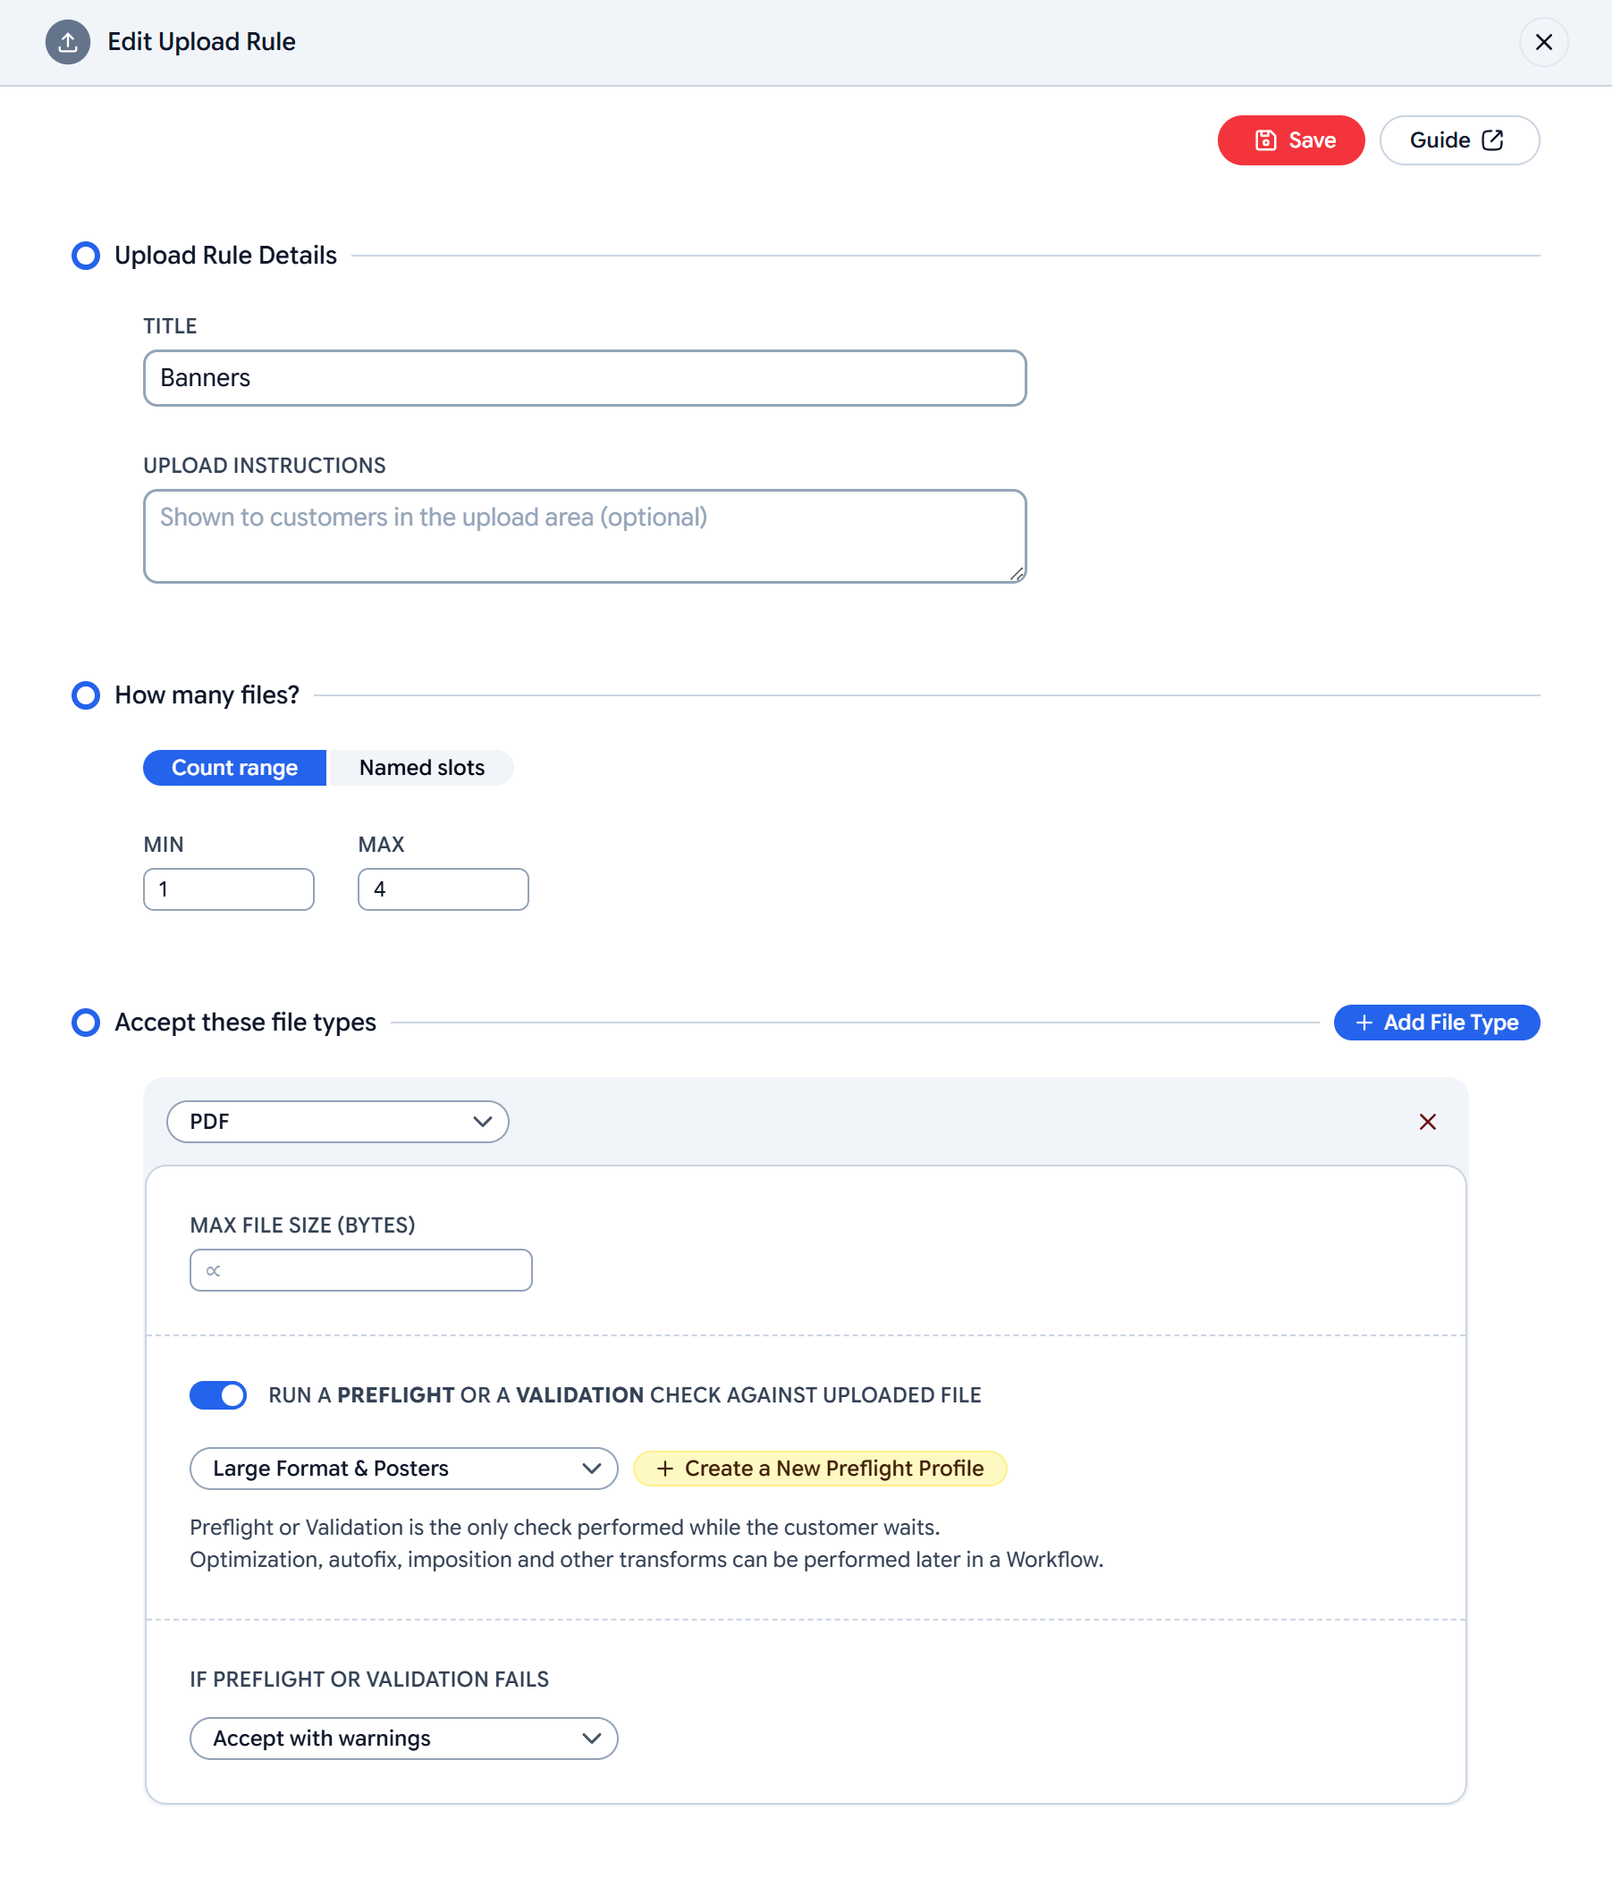Open the Accept with warnings dropdown
Viewport: 1613px width, 1886px height.
(403, 1738)
